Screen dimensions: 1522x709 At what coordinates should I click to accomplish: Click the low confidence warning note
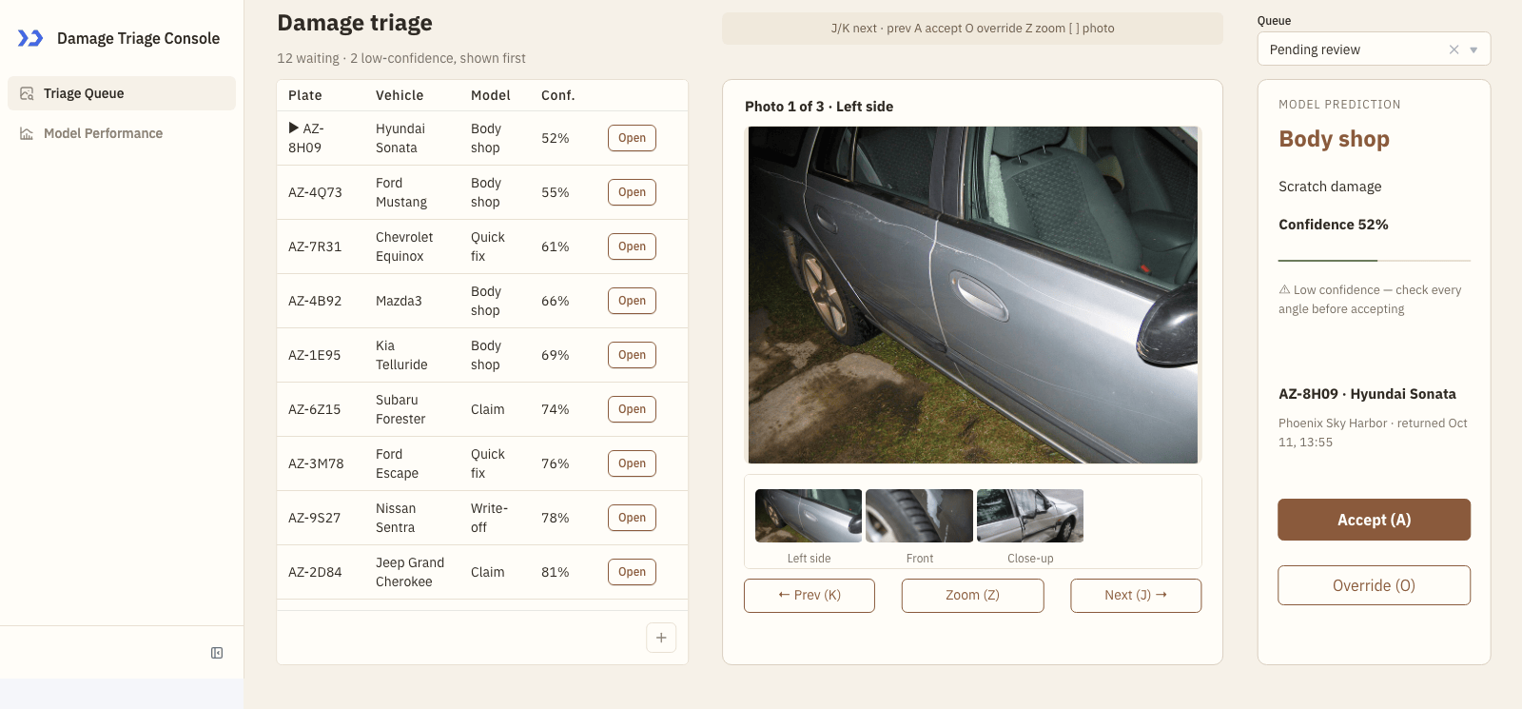pyautogui.click(x=1370, y=299)
